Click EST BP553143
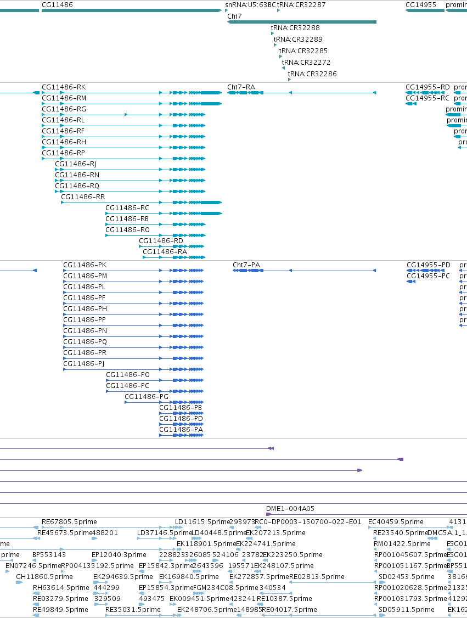Image resolution: width=467 pixels, height=618 pixels. (49, 555)
